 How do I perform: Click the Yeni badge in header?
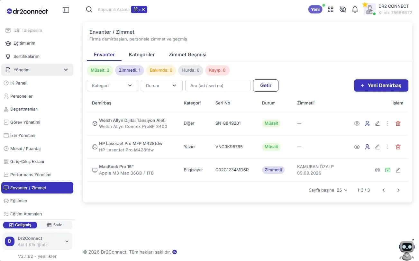(x=315, y=9)
